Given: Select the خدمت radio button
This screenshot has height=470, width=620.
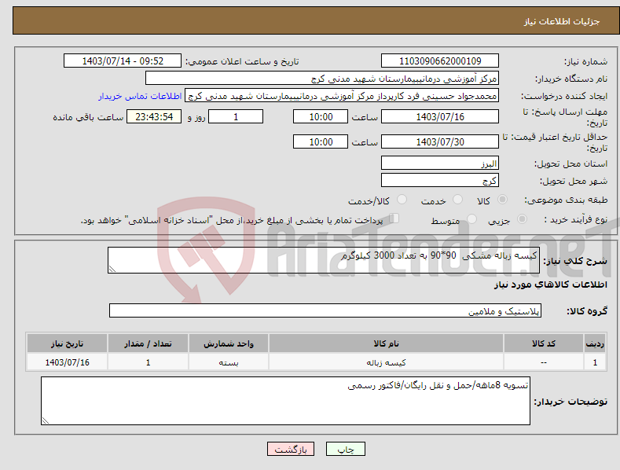Looking at the screenshot, I should tap(457, 200).
